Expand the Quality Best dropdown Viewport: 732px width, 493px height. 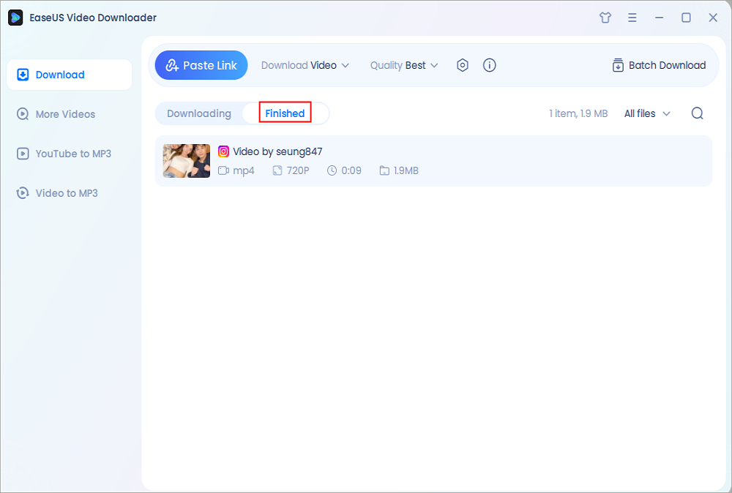tap(404, 65)
